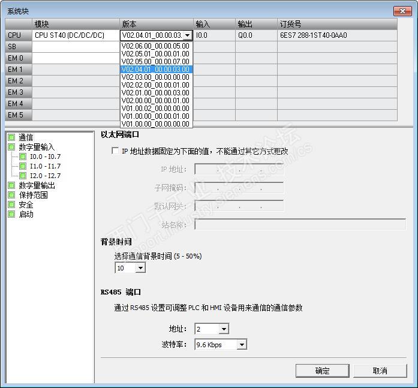Screen dimensions: 418x388
Task: Click the Q0.0 output address cell
Action: [256, 35]
